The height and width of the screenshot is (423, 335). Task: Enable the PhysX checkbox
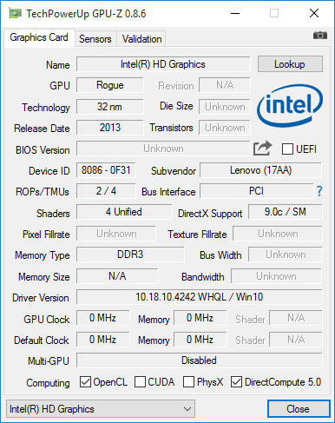[x=188, y=382]
